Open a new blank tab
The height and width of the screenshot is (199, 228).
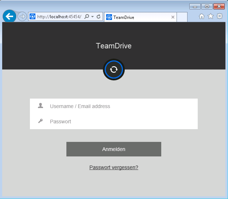tap(182, 17)
